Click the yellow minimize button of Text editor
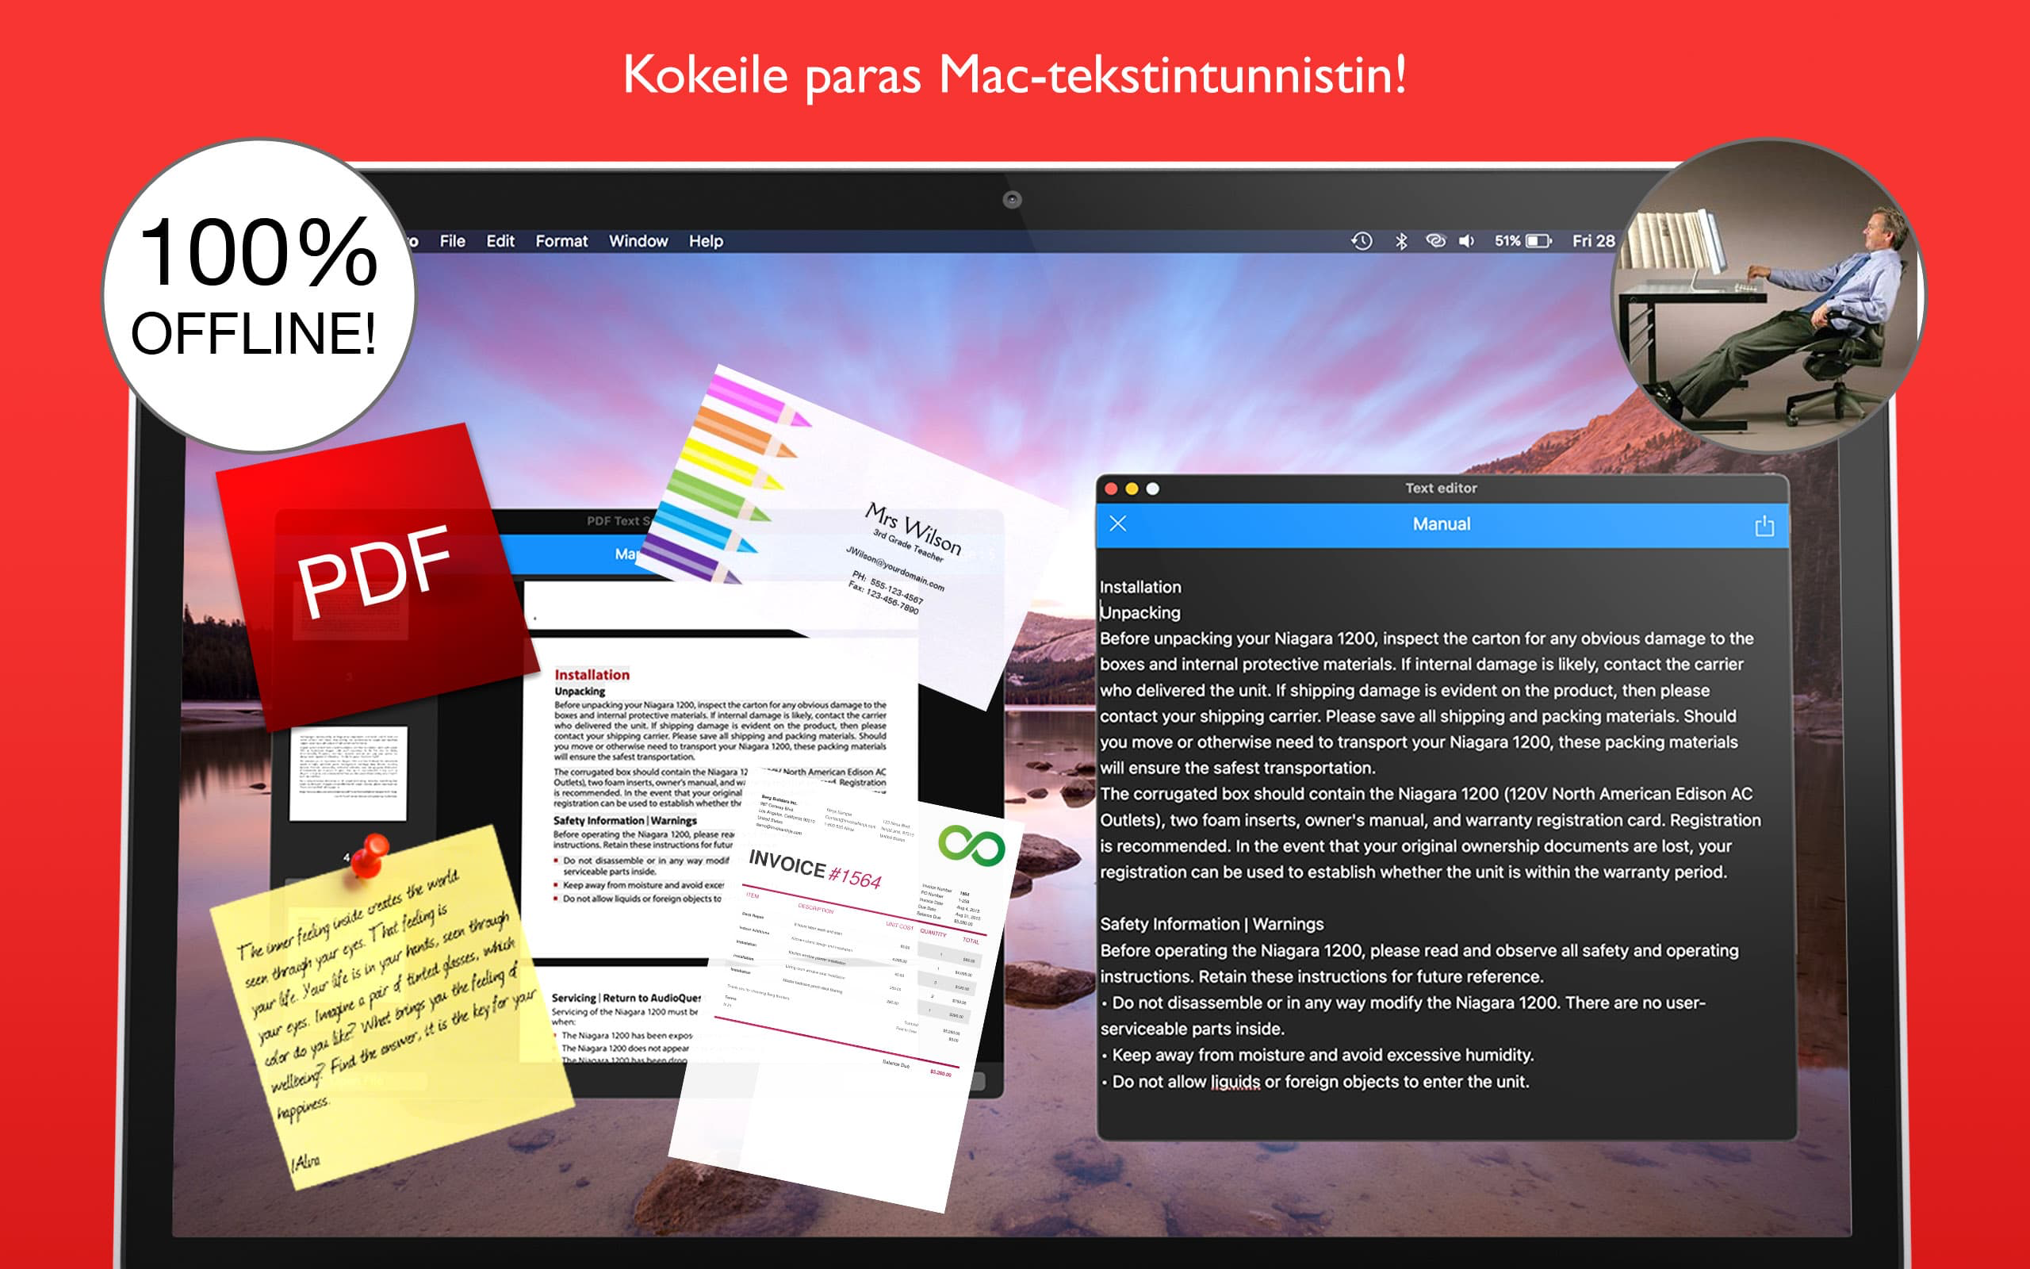The height and width of the screenshot is (1269, 2030). (x=1132, y=489)
